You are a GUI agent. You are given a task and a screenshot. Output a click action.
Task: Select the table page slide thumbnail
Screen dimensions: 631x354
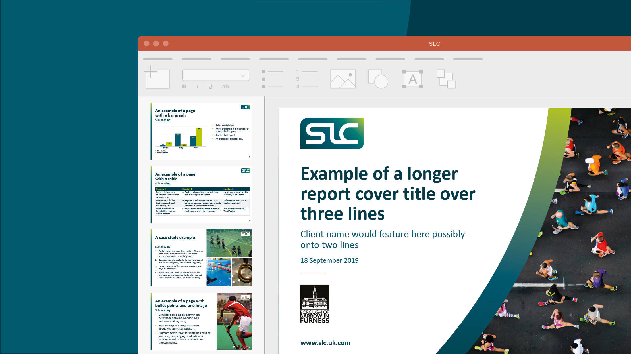201,195
